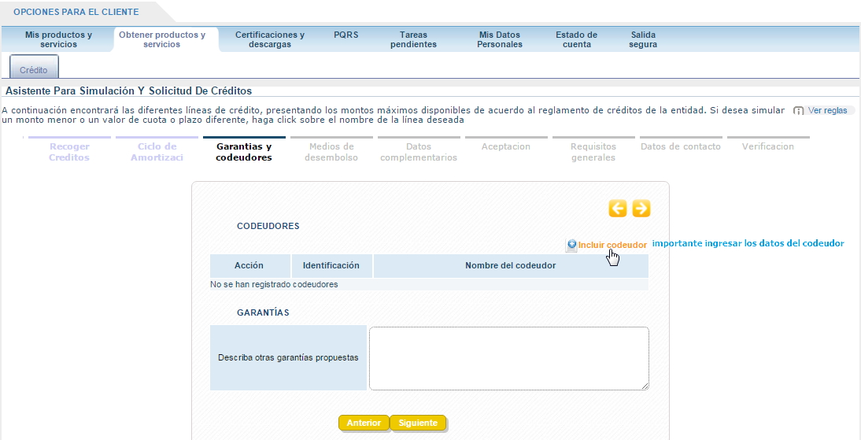
Task: Select the Crédito tab
Action: 34,70
